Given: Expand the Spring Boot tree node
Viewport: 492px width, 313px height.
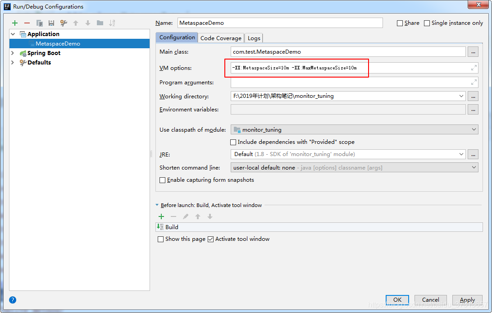Looking at the screenshot, I should tap(13, 53).
